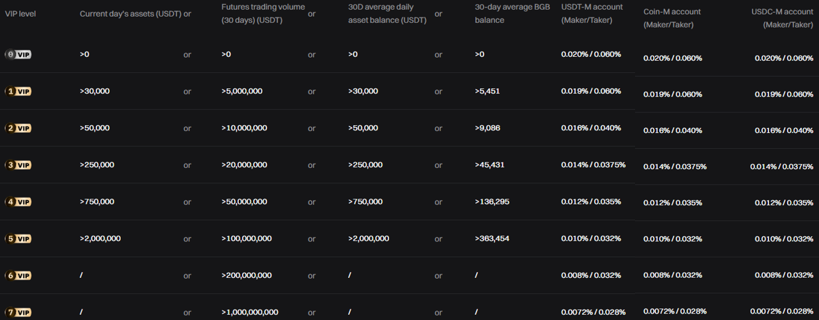Image resolution: width=819 pixels, height=320 pixels.
Task: Click the >200,000,000 futures volume value
Action: click(247, 275)
